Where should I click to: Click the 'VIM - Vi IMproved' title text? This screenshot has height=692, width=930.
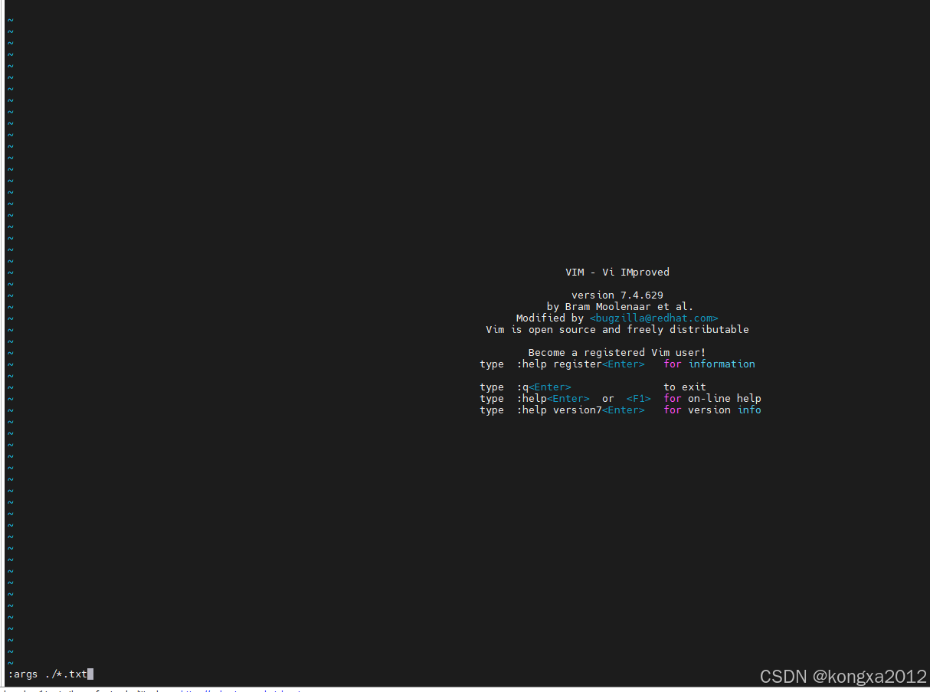[x=617, y=272]
